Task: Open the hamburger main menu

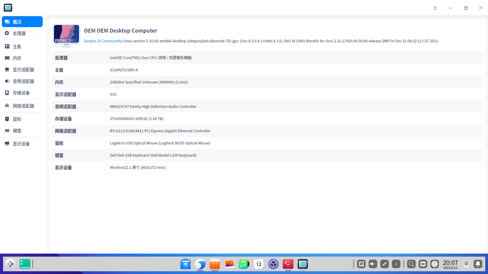Action: tap(435, 8)
